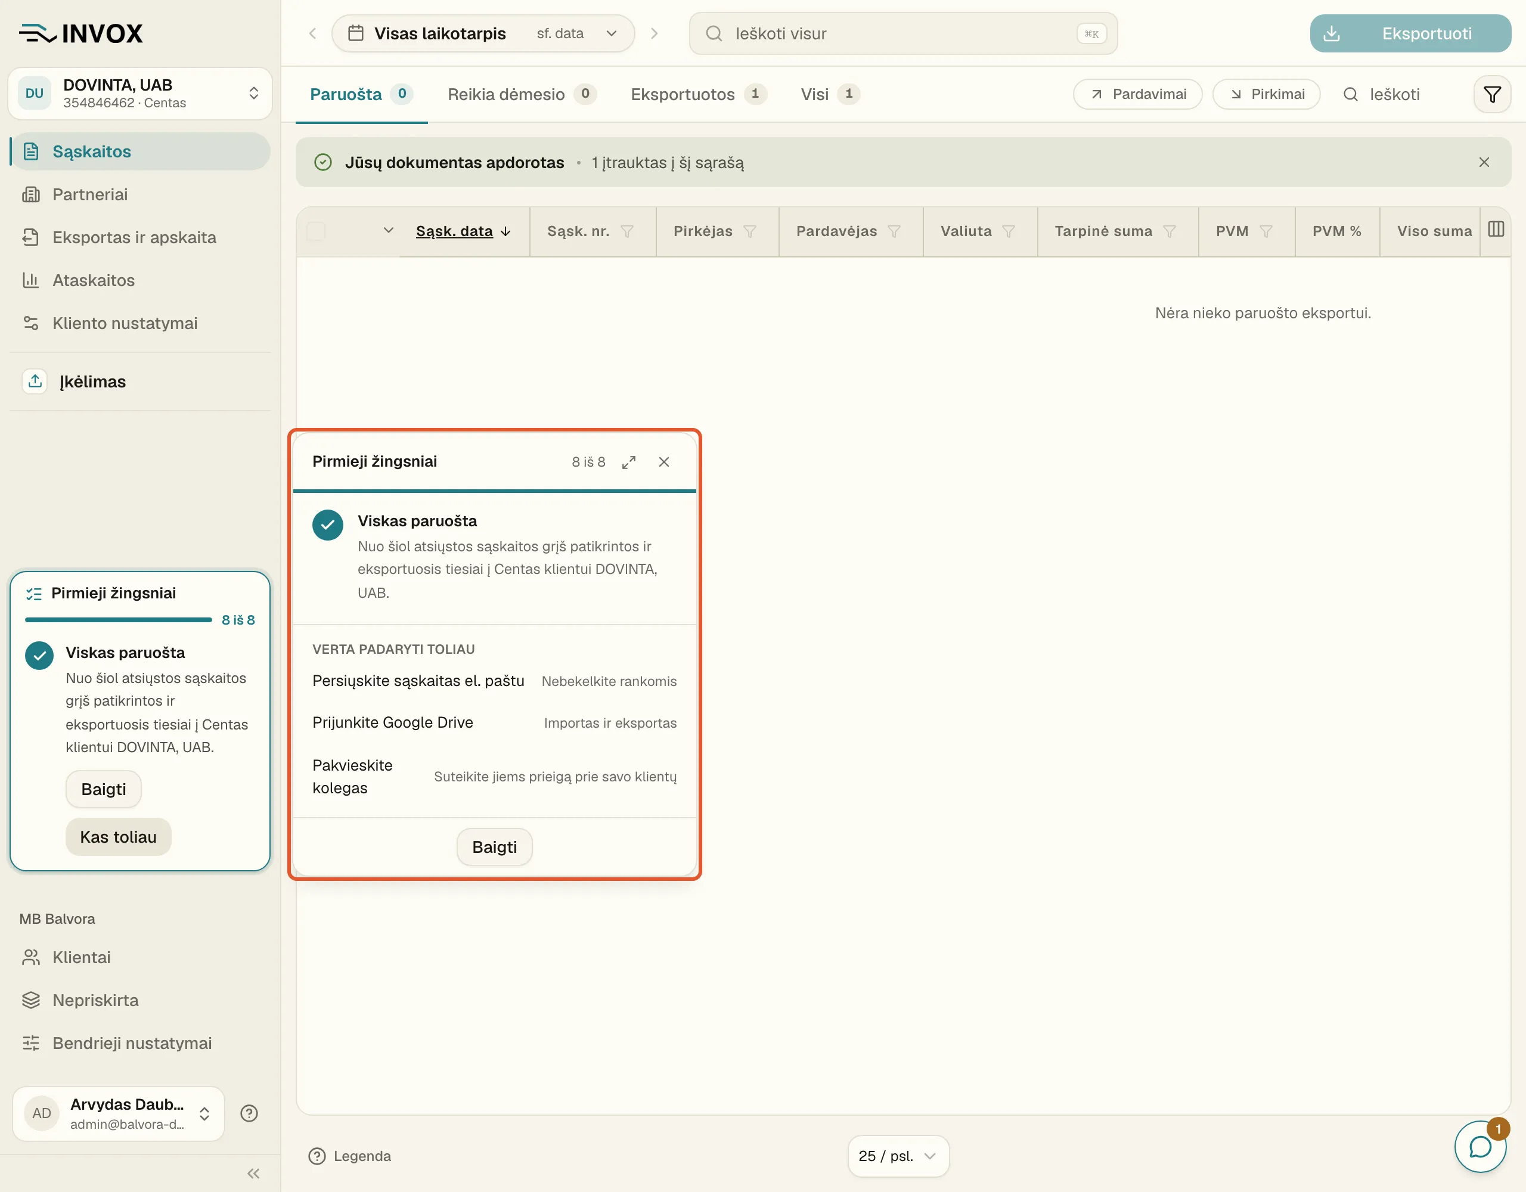Image resolution: width=1526 pixels, height=1192 pixels.
Task: Tick the select-all checkbox in table header
Action: click(x=316, y=231)
